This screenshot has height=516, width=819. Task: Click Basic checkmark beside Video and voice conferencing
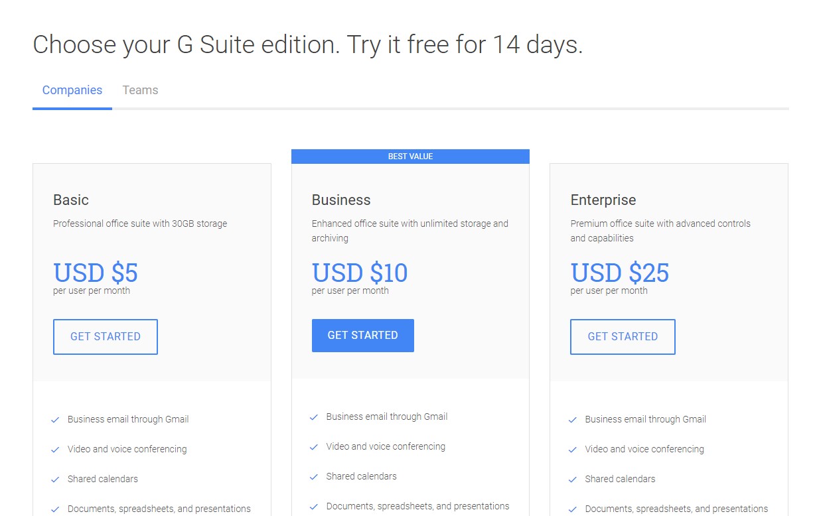tap(56, 450)
